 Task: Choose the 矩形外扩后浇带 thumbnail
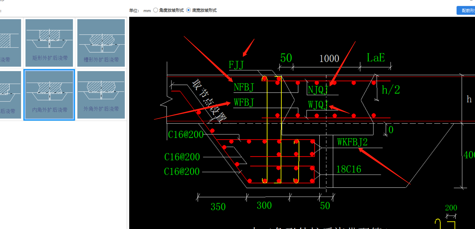coord(49,43)
